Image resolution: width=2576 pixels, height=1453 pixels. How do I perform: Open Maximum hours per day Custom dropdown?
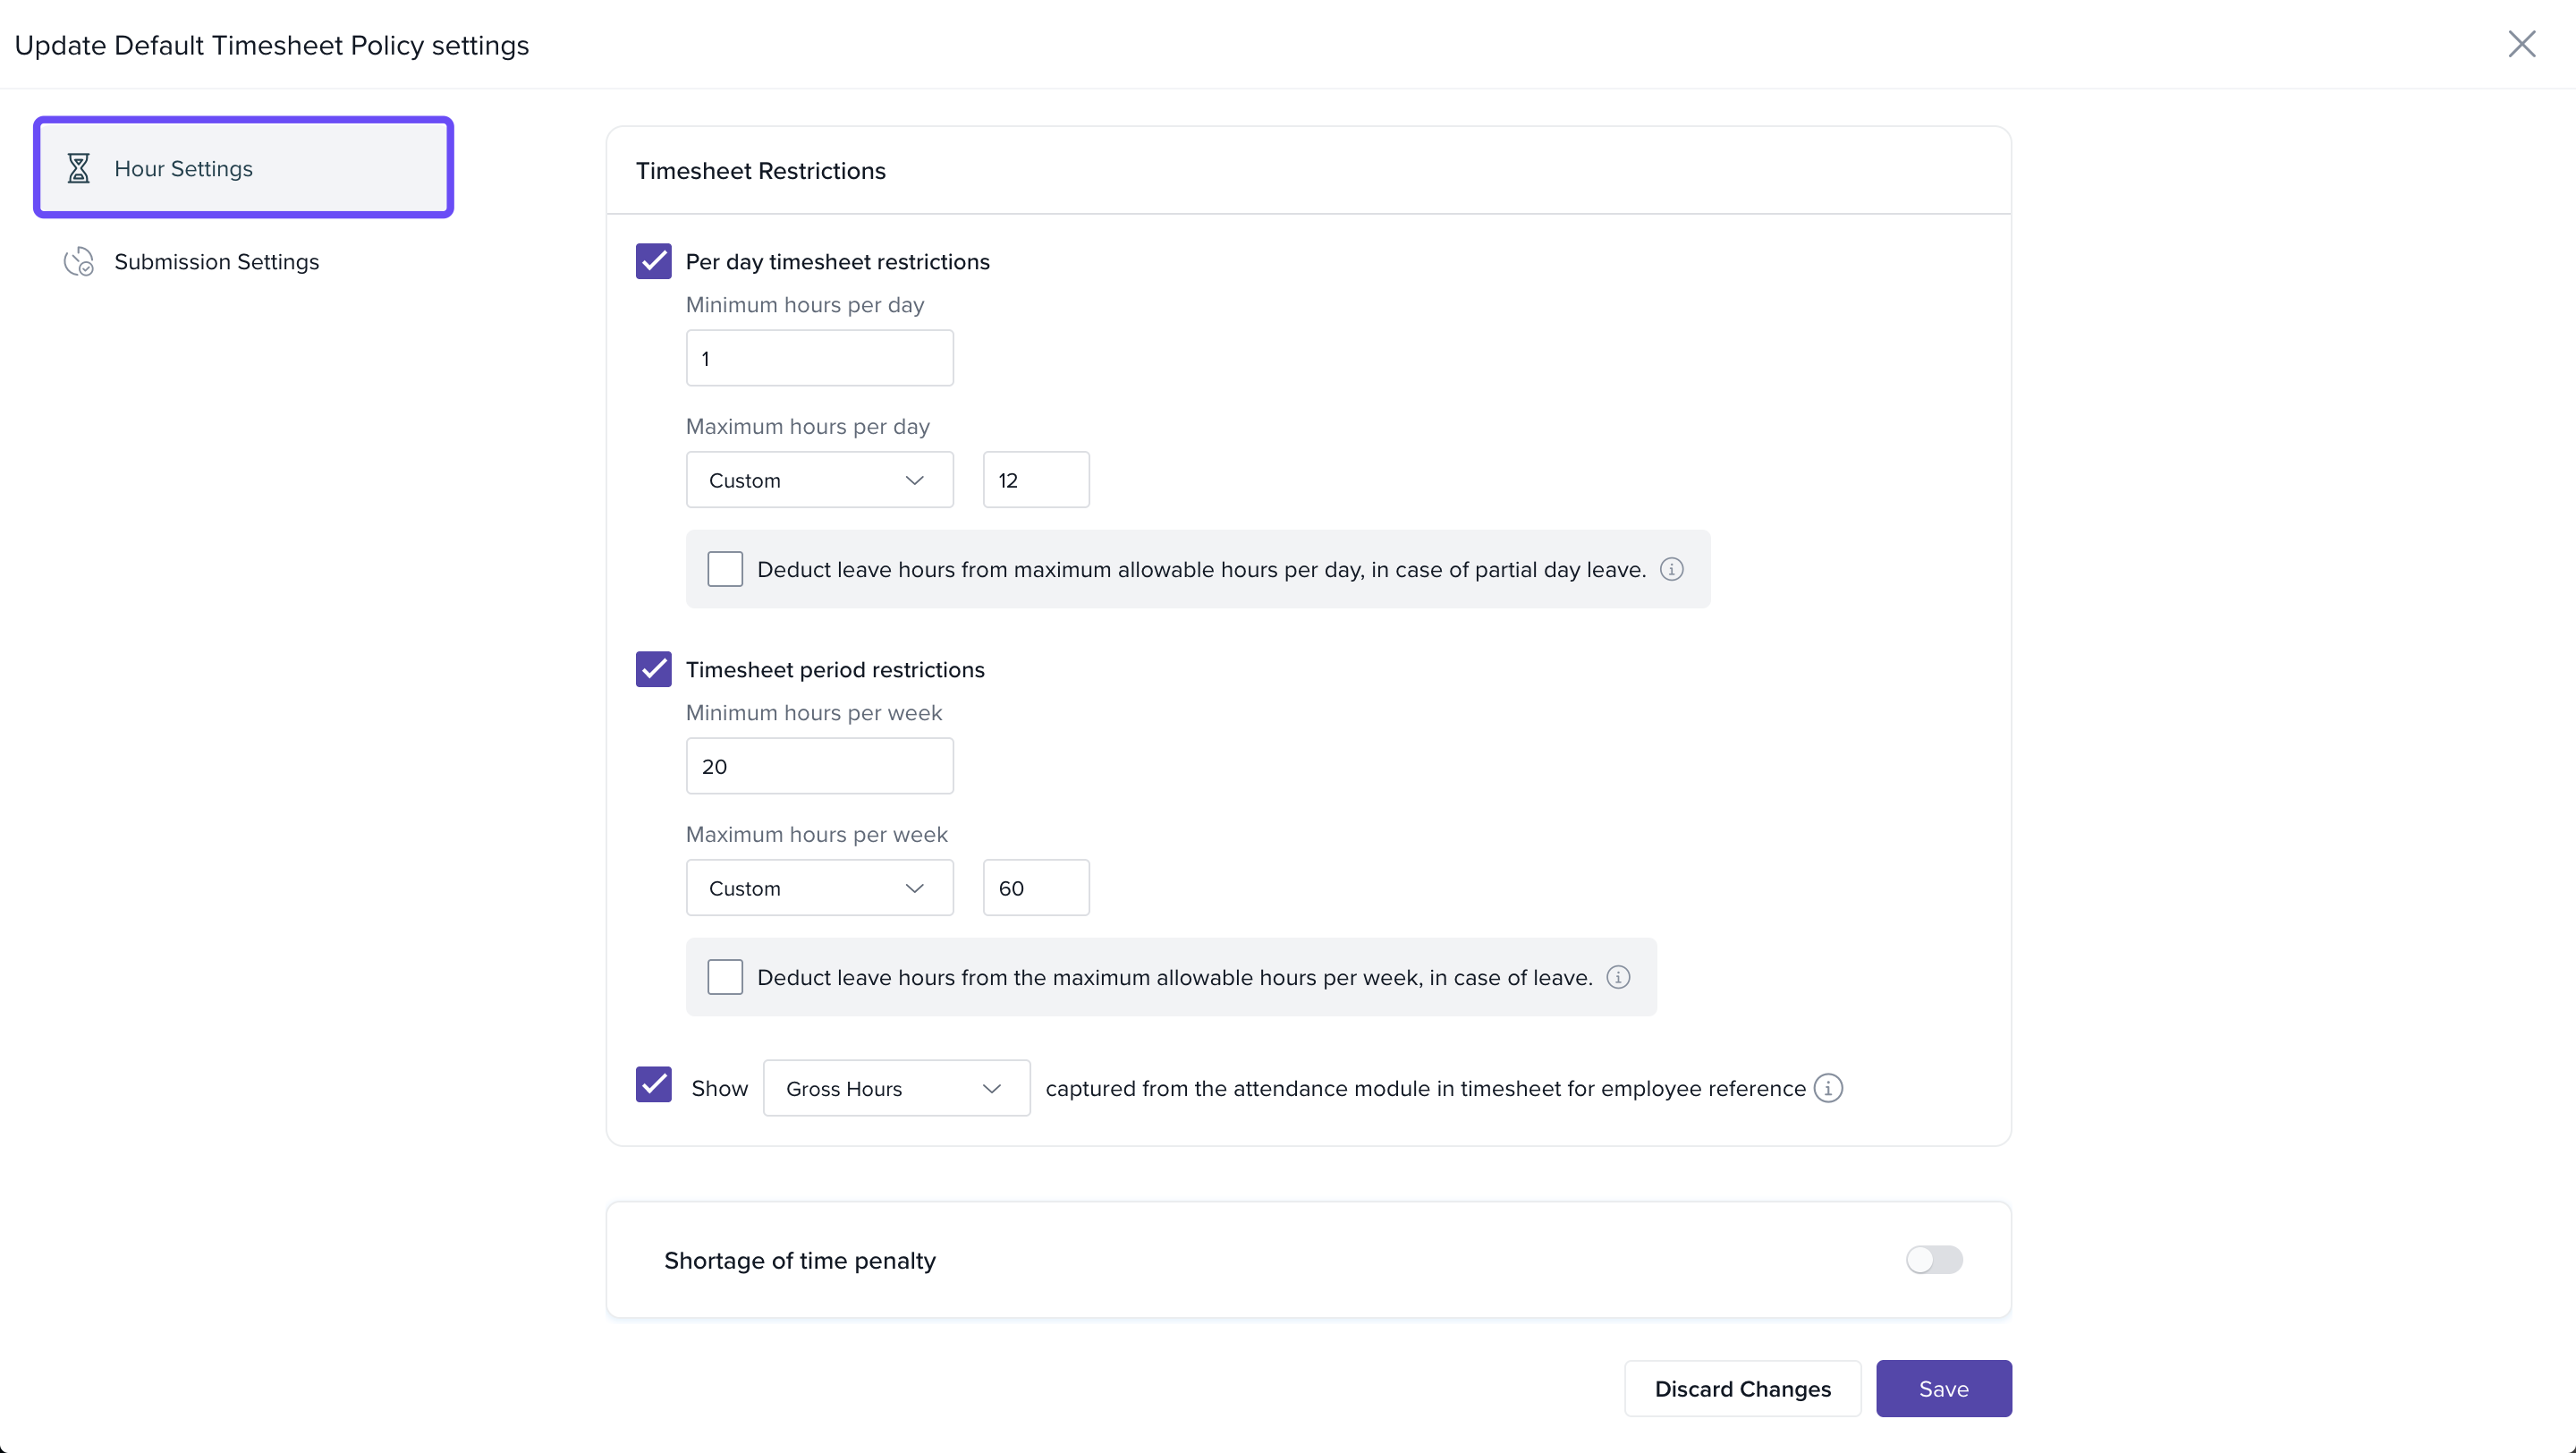[x=819, y=480]
